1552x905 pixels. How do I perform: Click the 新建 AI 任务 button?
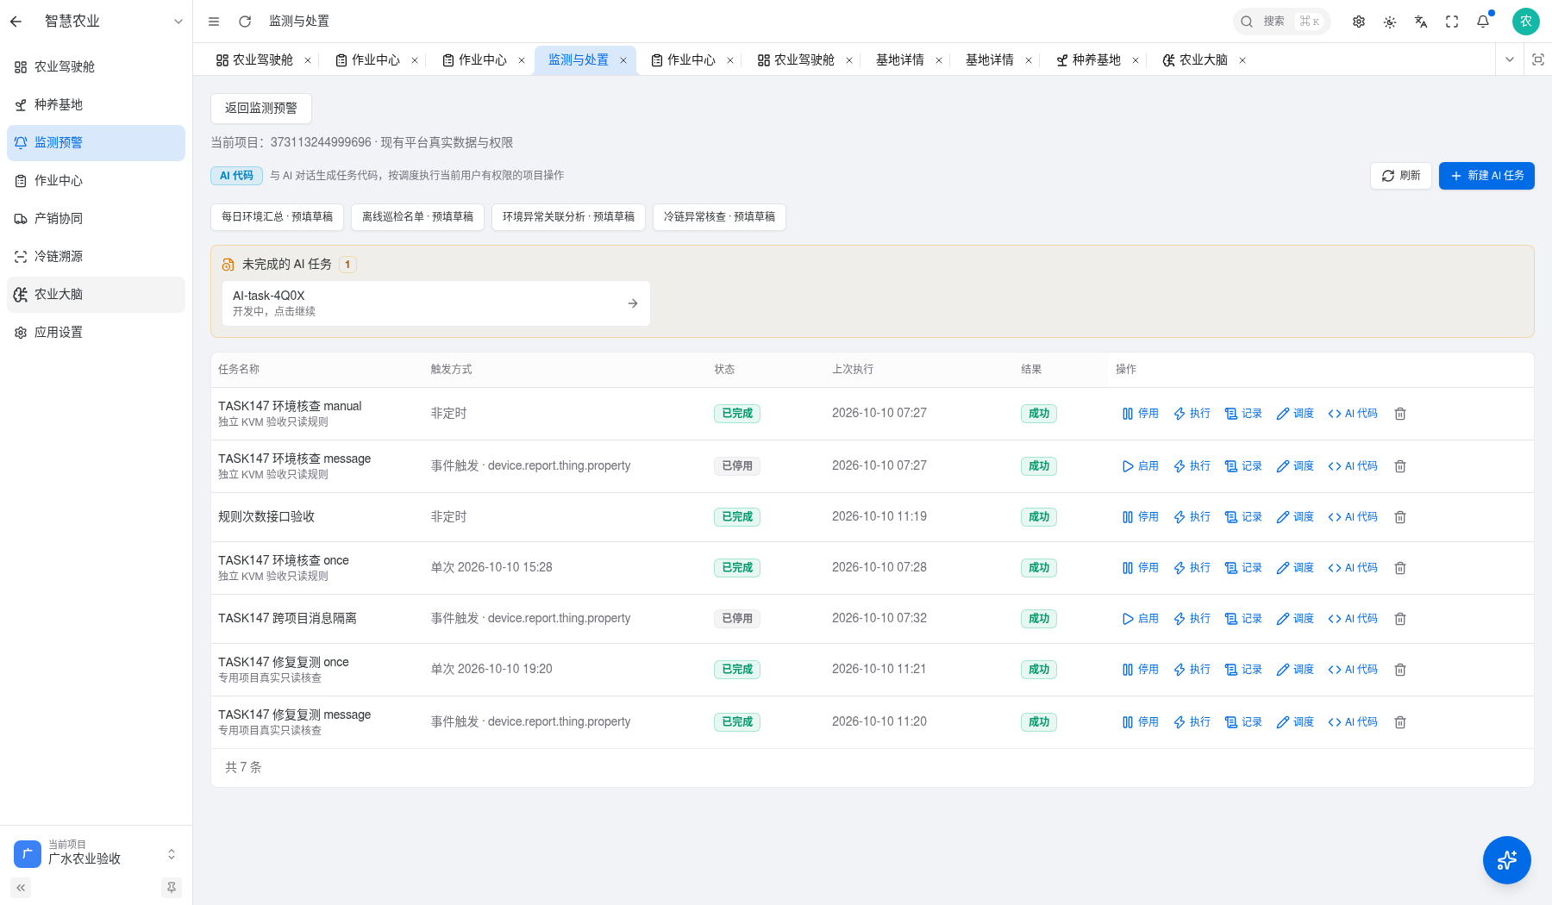click(x=1486, y=176)
